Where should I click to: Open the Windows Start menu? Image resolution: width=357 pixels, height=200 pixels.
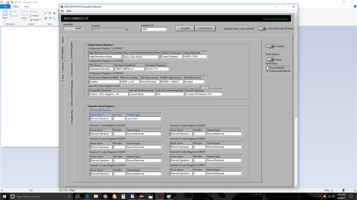4,196
